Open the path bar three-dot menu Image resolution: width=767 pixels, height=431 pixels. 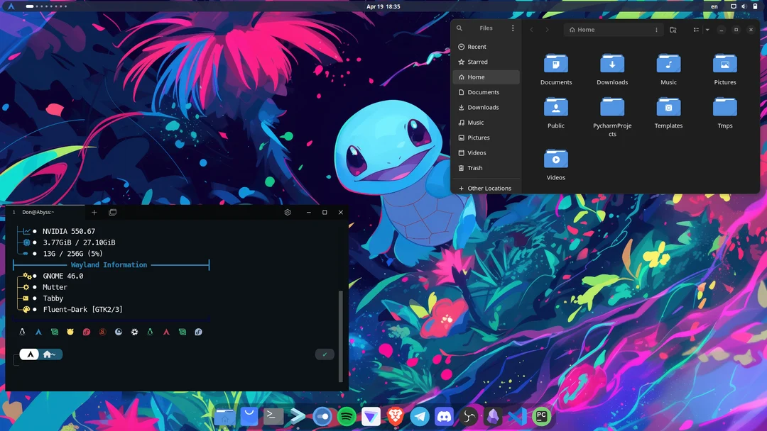(x=657, y=29)
